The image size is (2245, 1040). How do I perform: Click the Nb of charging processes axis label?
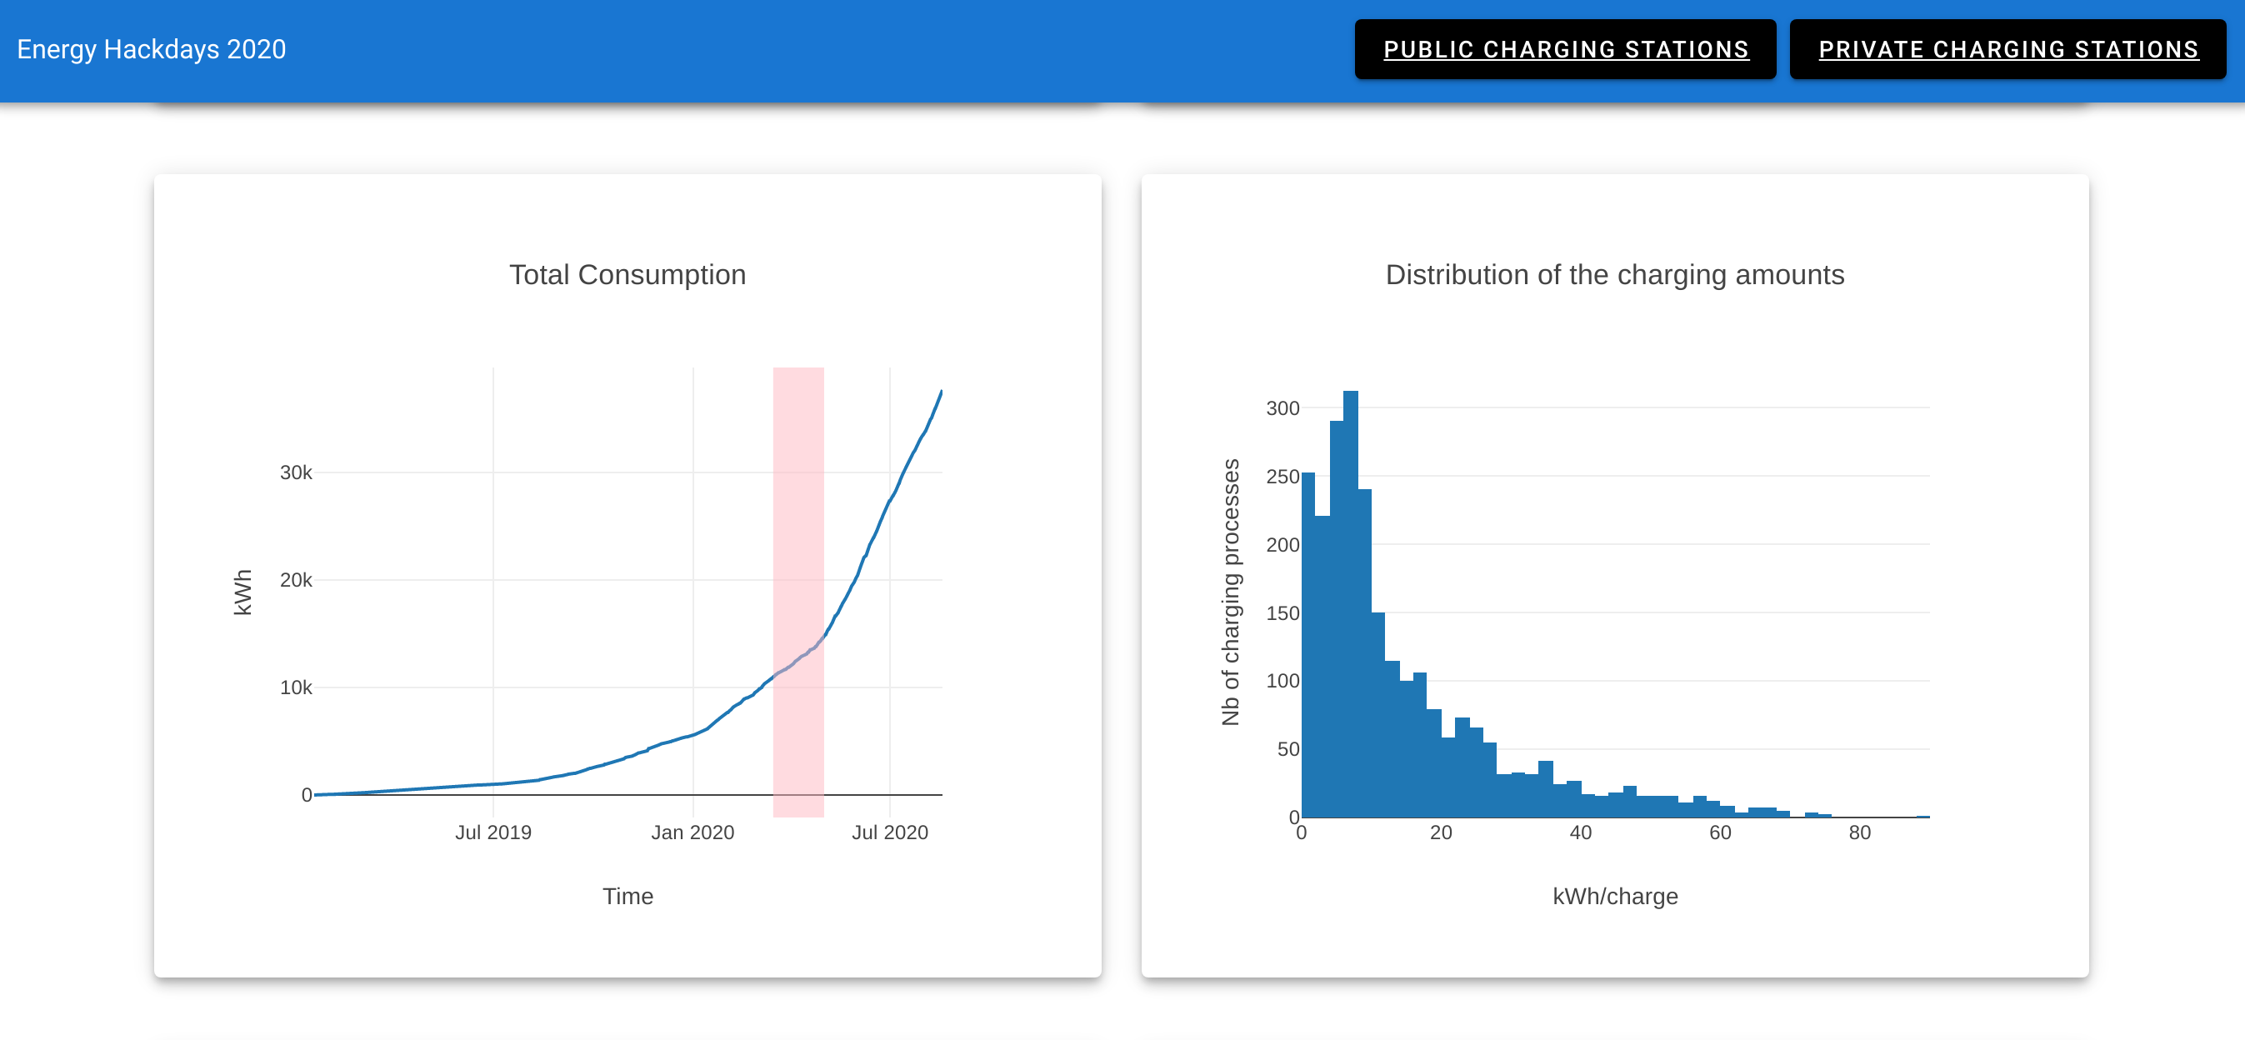[x=1231, y=592]
